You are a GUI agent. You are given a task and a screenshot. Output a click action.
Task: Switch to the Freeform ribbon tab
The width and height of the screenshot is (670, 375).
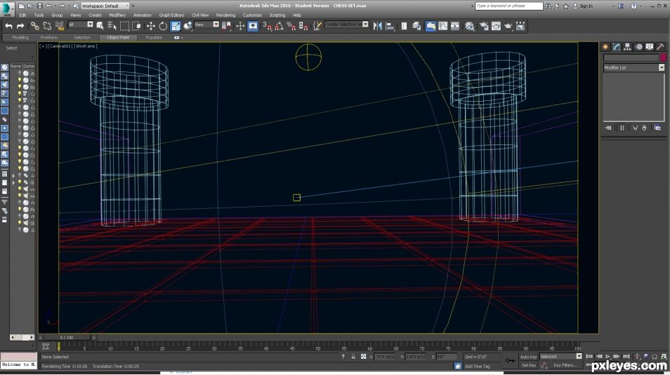49,38
